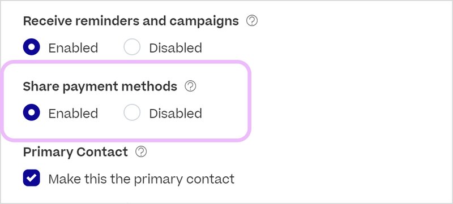Click the 'Make this the primary contact' label text
Image resolution: width=453 pixels, height=204 pixels.
coord(141,179)
